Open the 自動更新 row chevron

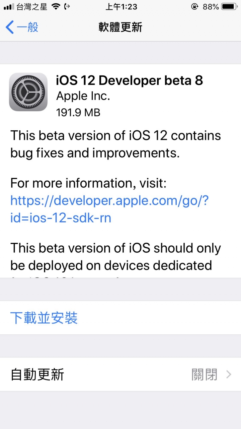(229, 374)
